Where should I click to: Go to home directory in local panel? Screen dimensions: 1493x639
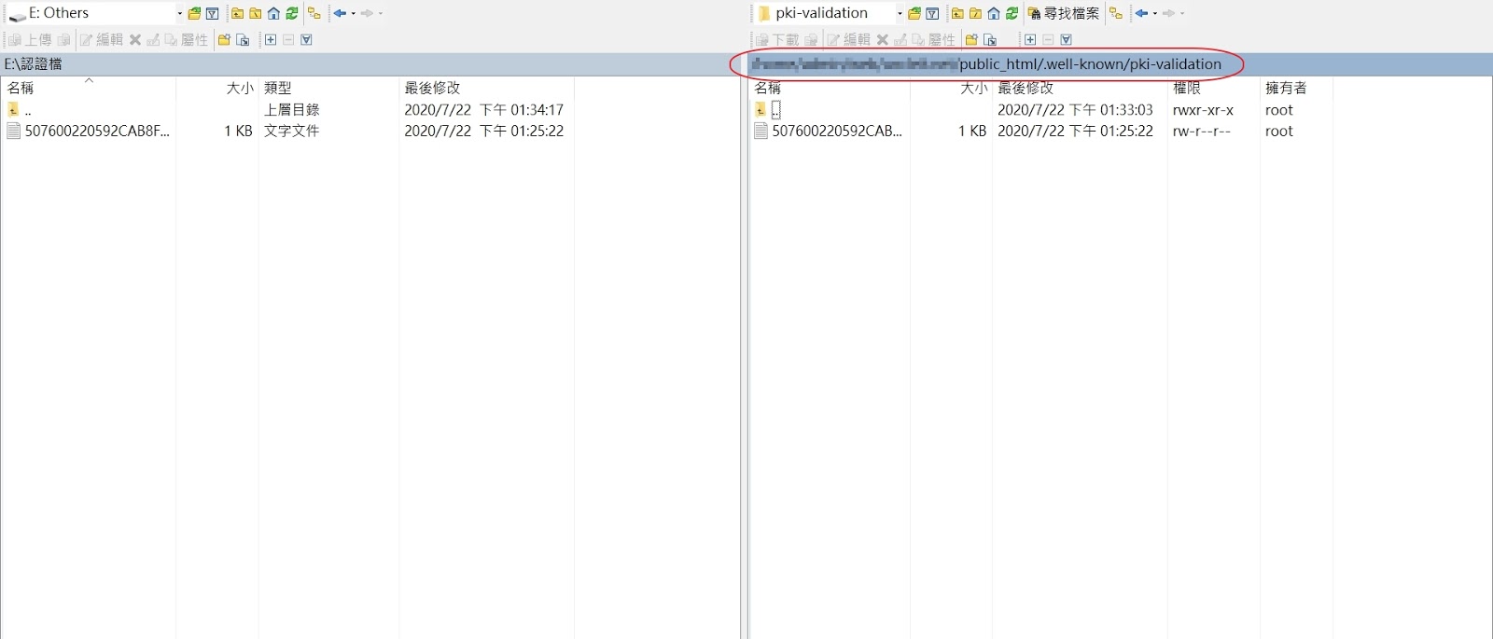273,13
